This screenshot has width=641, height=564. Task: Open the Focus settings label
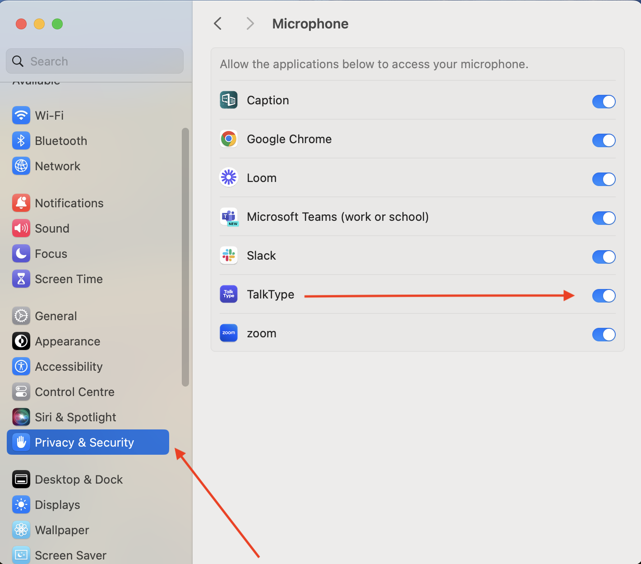point(51,254)
